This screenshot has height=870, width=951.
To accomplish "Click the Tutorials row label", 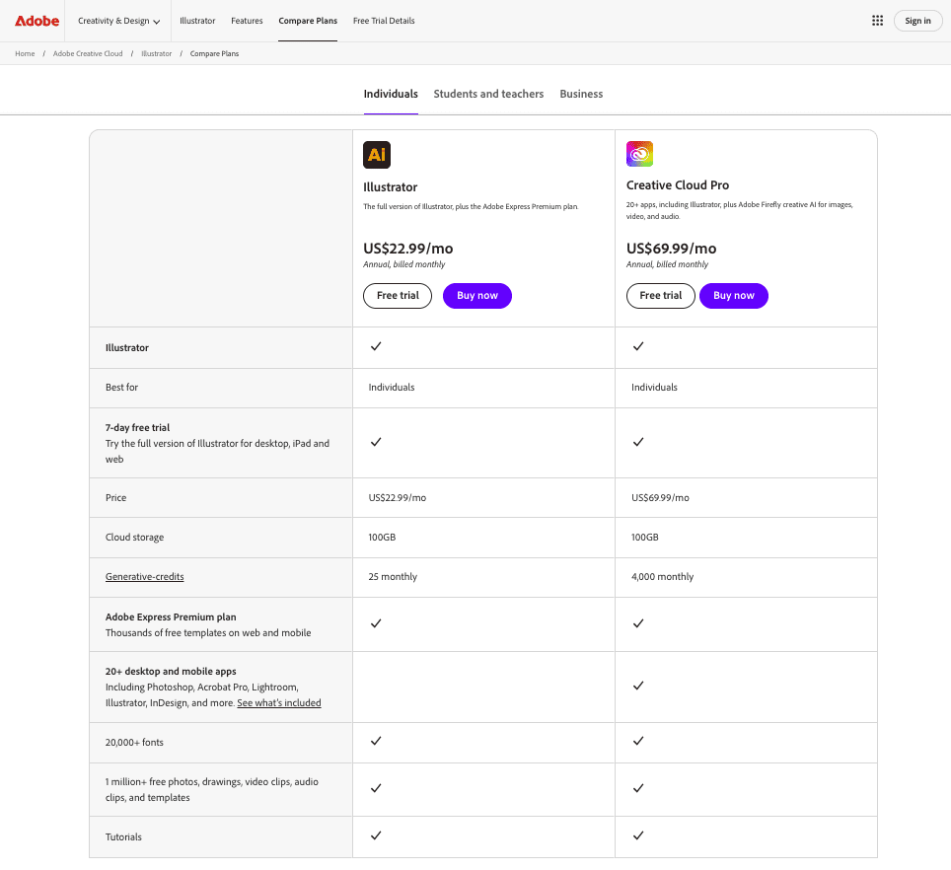I will (123, 836).
